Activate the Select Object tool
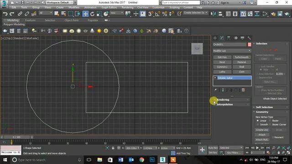Viewport: 292px width, 164px height. pyautogui.click(x=57, y=14)
